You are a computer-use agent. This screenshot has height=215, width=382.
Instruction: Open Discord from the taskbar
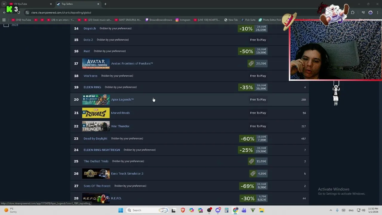(218, 210)
